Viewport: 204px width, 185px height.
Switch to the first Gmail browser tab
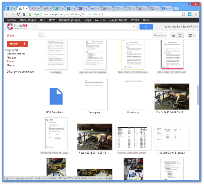coord(35,8)
